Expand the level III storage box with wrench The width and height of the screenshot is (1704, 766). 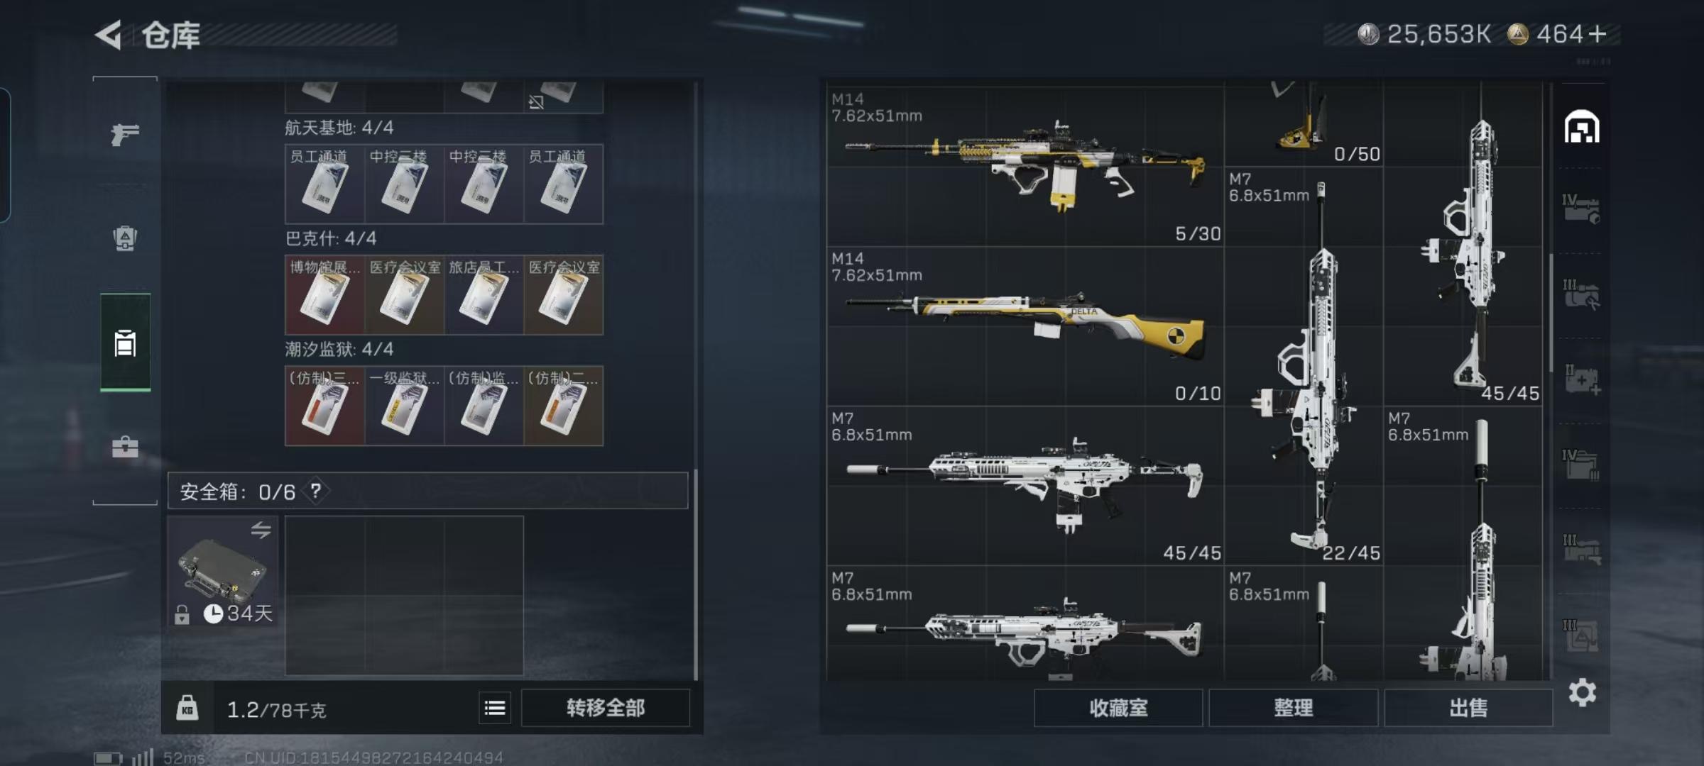(1581, 294)
